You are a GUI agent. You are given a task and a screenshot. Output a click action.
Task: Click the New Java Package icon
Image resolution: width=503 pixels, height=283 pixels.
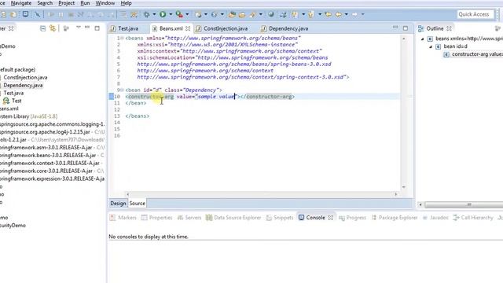coord(198,14)
